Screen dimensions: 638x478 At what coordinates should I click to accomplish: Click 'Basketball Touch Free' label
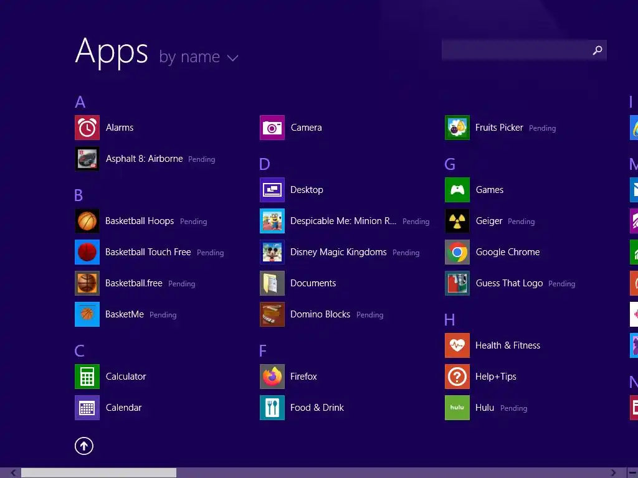148,252
